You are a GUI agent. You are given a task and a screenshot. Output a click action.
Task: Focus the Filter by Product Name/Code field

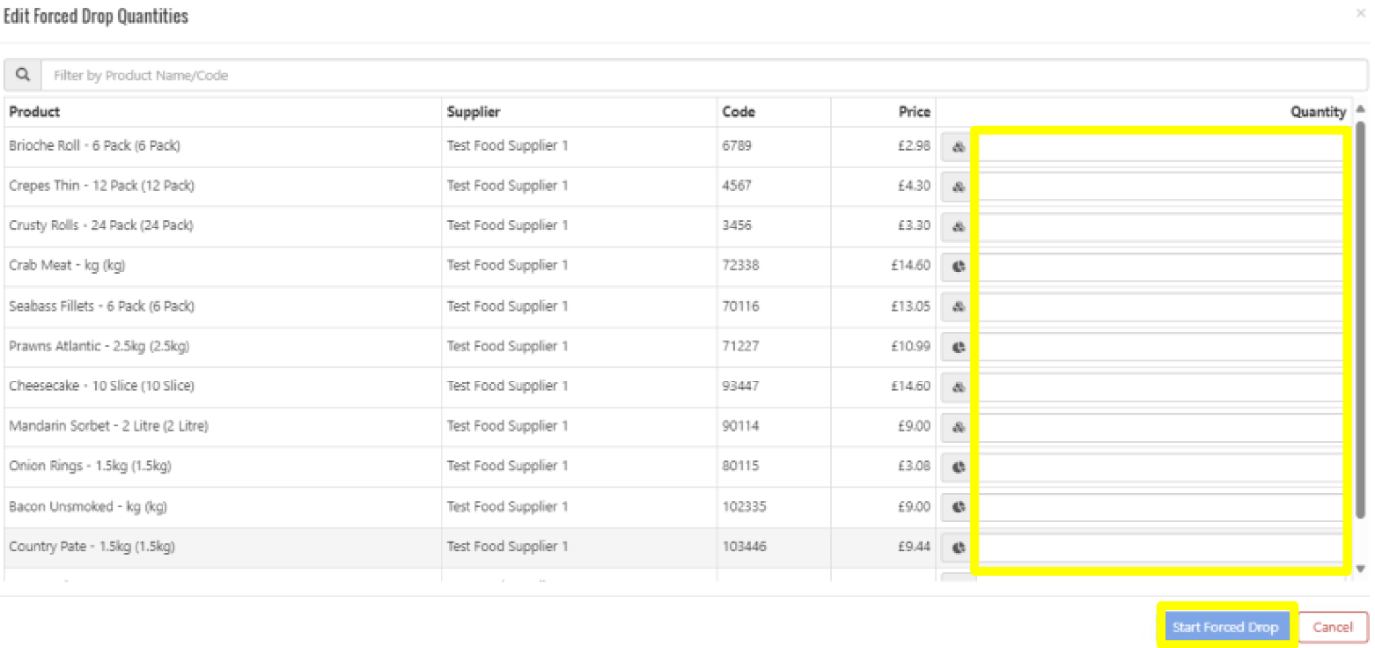pos(704,76)
